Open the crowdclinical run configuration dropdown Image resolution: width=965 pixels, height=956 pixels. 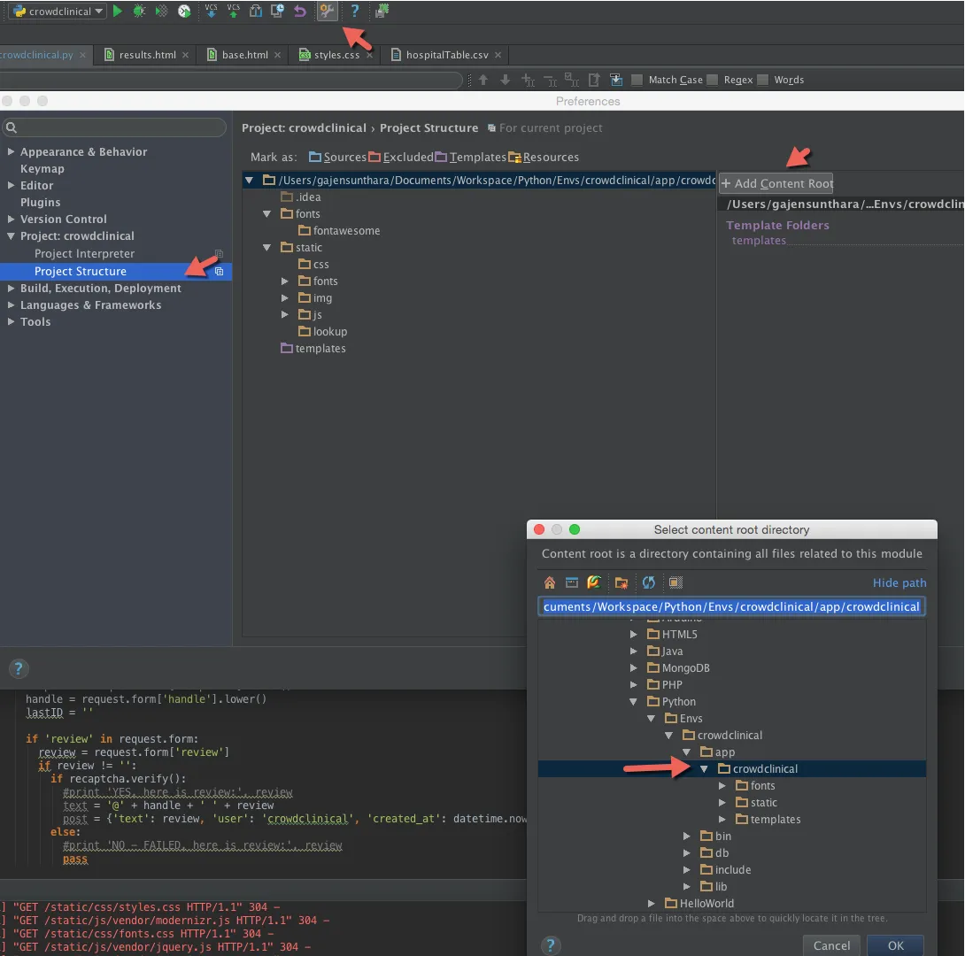pos(58,12)
